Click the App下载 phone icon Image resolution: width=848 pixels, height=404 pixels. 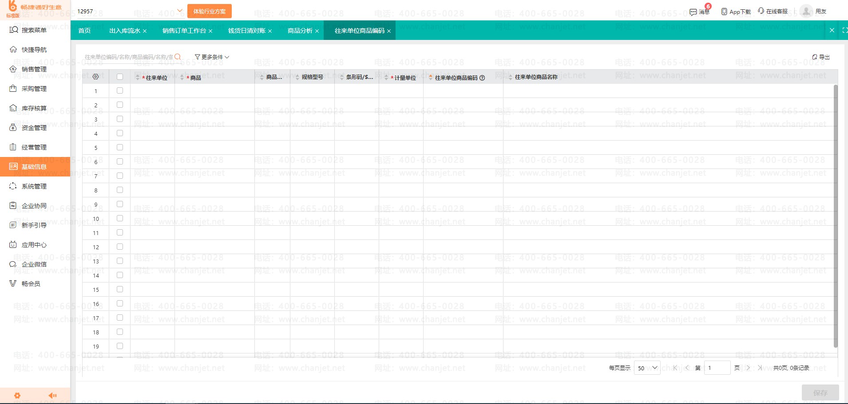[x=724, y=12]
